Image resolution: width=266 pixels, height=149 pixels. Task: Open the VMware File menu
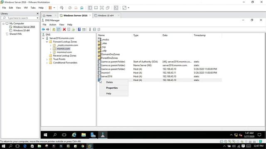tap(4, 8)
